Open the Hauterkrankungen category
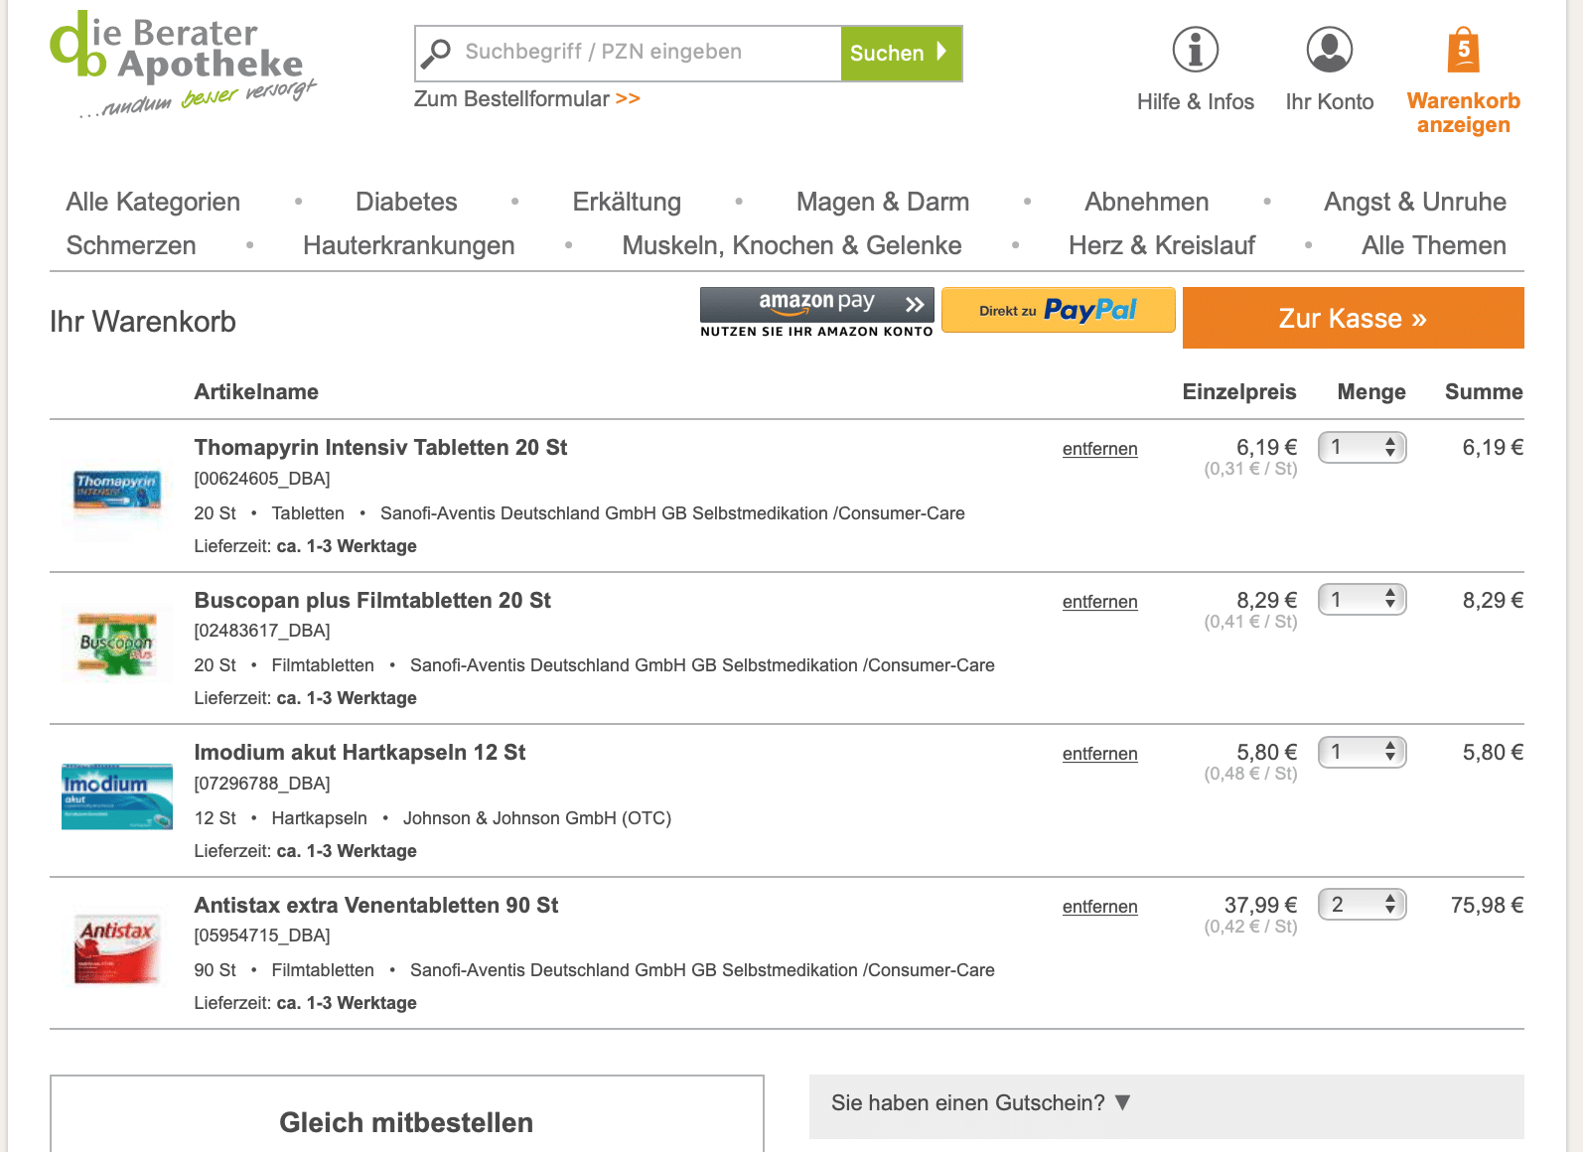The image size is (1583, 1152). click(409, 245)
